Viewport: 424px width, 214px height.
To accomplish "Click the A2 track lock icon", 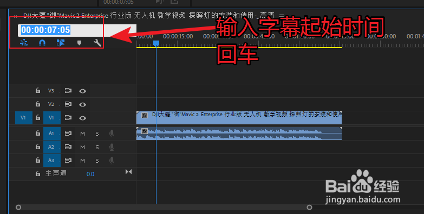I will (38, 147).
